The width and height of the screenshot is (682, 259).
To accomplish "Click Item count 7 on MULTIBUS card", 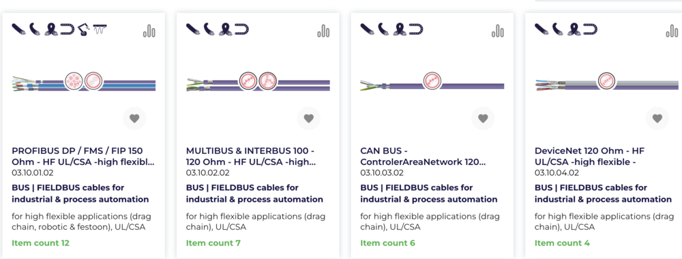I will pyautogui.click(x=213, y=243).
